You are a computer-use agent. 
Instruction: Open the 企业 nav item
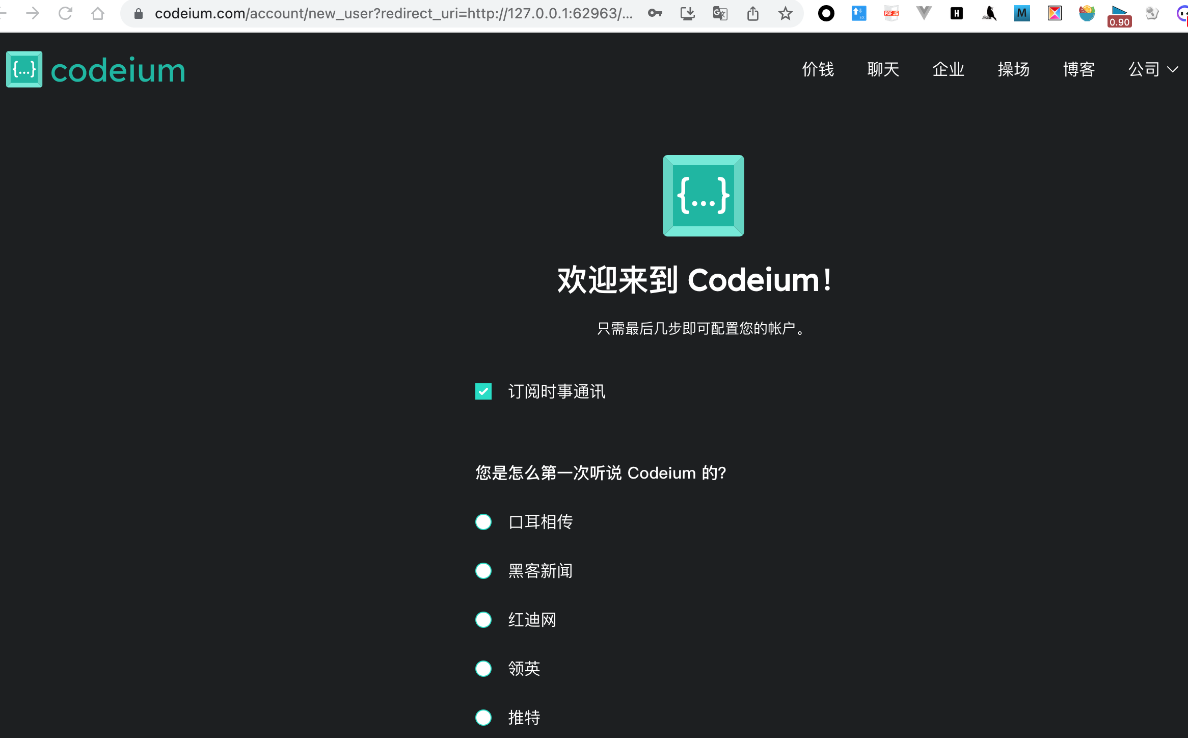pos(949,69)
